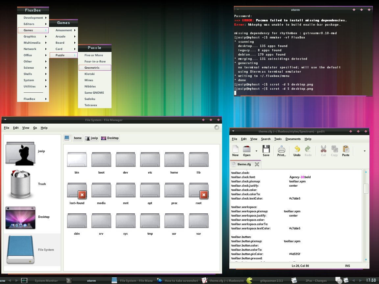Click the Undo arrow icon in gedit
379x284 pixels.
(297, 151)
